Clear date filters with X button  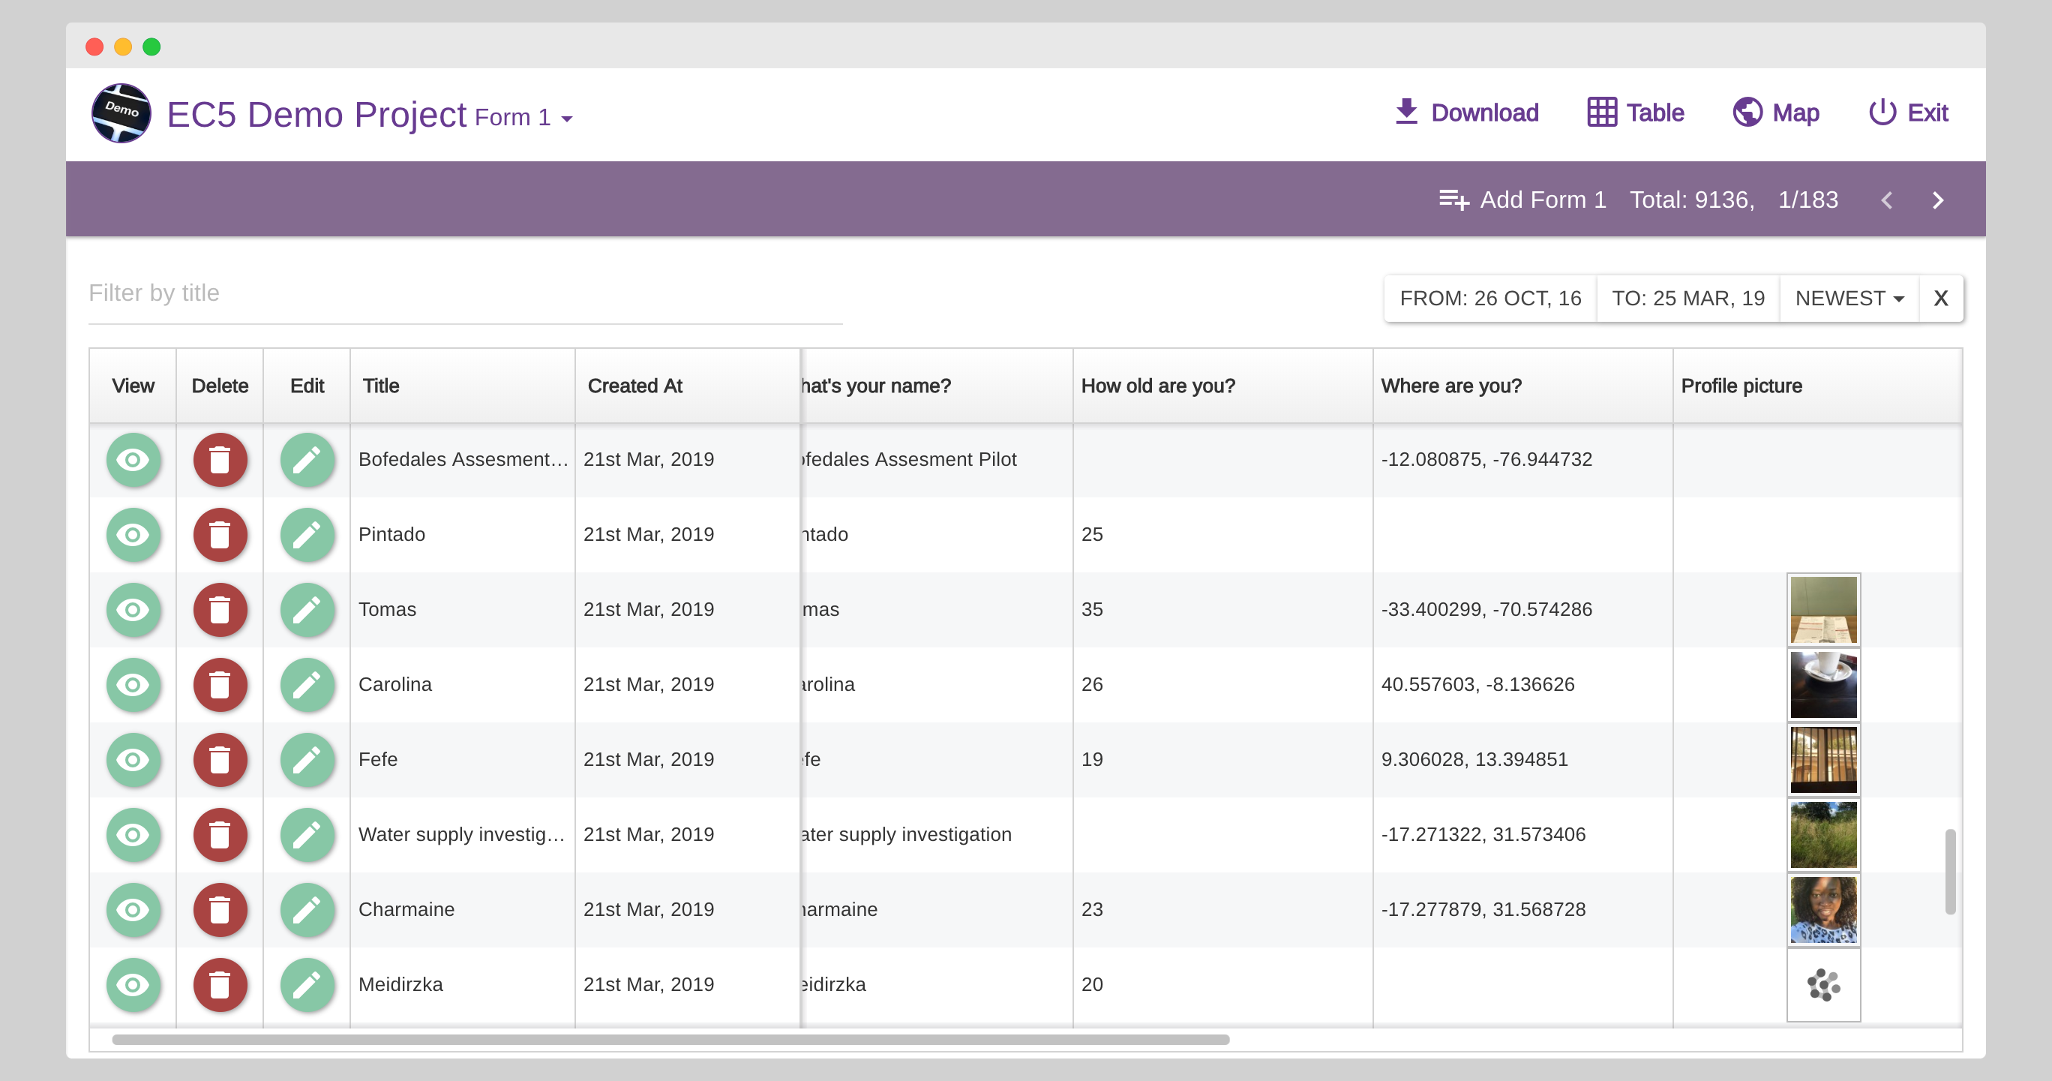pyautogui.click(x=1940, y=298)
